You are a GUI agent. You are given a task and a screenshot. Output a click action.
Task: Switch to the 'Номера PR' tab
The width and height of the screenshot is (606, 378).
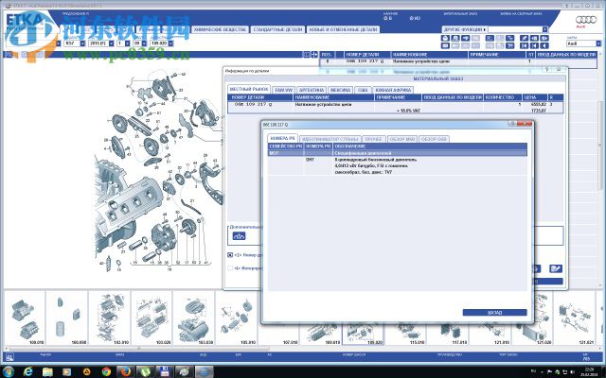point(282,138)
